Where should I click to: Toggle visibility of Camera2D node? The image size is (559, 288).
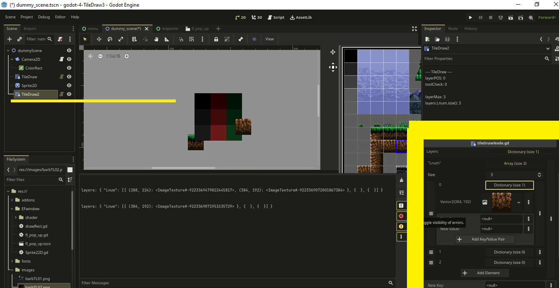pyautogui.click(x=69, y=59)
